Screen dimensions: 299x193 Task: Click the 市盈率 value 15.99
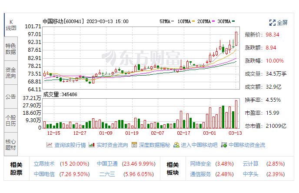click(x=272, y=113)
